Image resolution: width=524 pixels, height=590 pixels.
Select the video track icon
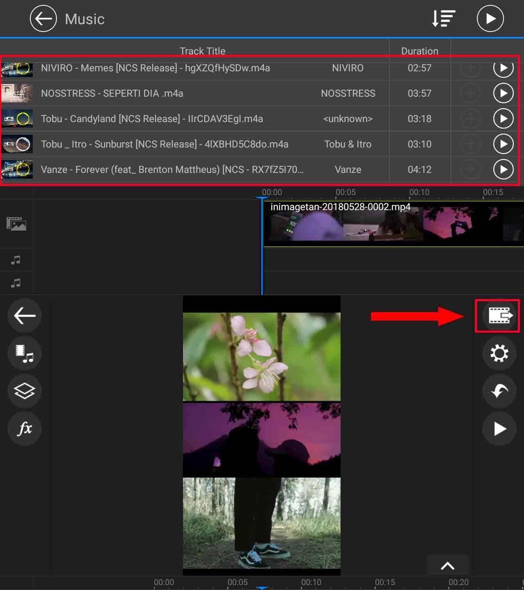[x=16, y=224]
